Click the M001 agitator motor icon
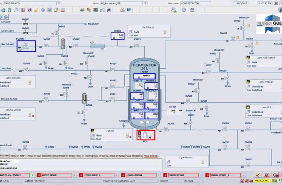282x185 pixels. click(145, 135)
